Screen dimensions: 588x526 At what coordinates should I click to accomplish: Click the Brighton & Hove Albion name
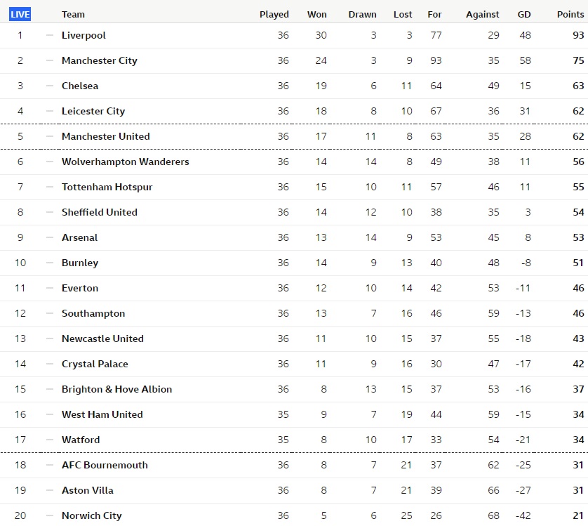(116, 389)
